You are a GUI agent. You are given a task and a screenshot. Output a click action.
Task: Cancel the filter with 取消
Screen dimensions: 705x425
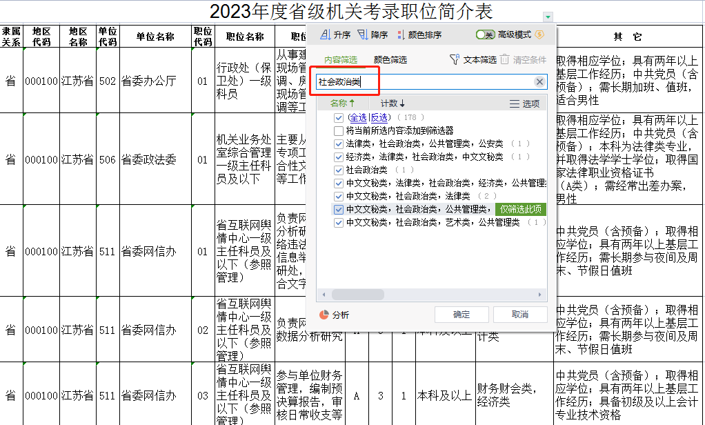coord(520,315)
